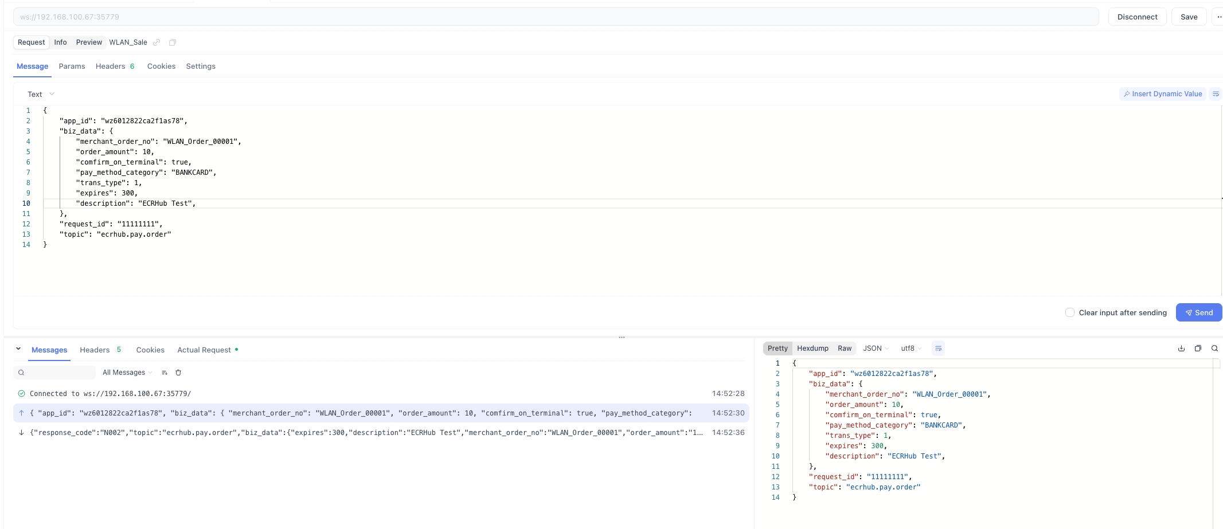Click the Send button
1223x529 pixels.
(x=1199, y=312)
